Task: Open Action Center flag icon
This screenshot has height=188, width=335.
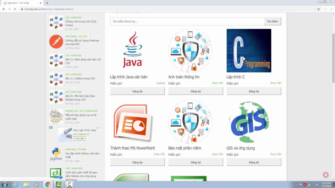Action: (300, 185)
